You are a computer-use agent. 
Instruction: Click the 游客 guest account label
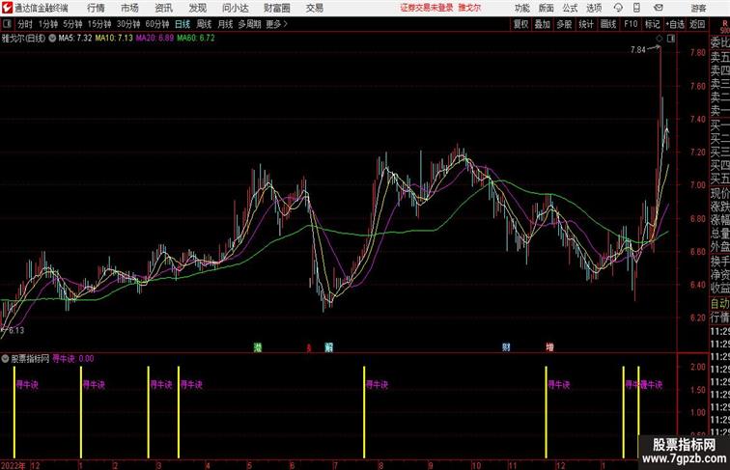tap(698, 8)
